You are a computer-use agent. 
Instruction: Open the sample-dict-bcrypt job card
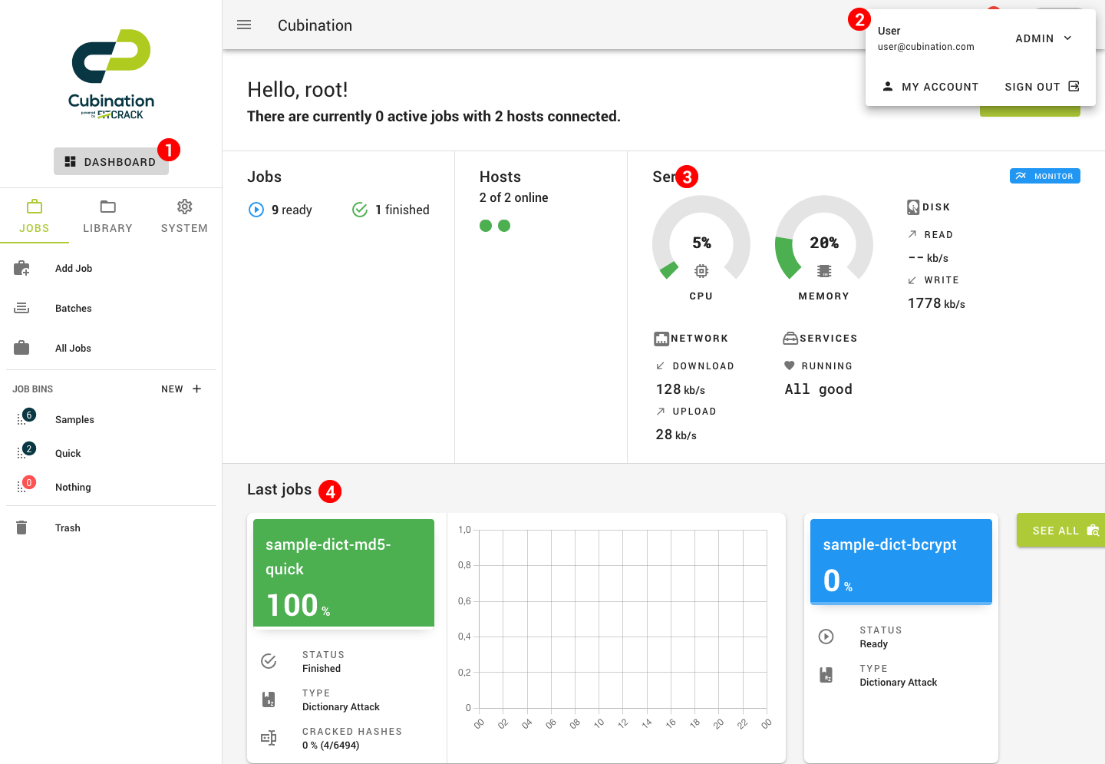click(901, 561)
